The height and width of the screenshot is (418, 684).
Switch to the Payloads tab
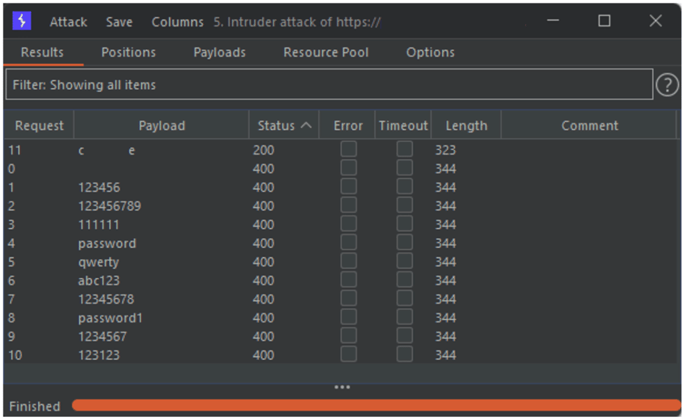click(x=219, y=52)
